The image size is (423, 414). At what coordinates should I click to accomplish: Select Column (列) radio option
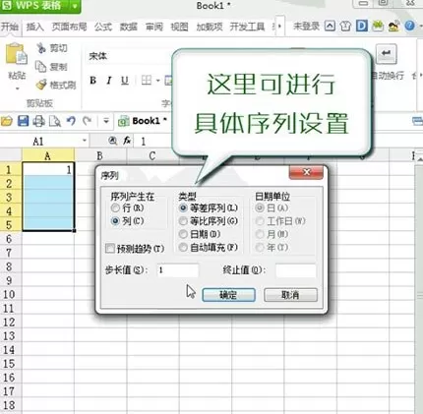tap(115, 221)
